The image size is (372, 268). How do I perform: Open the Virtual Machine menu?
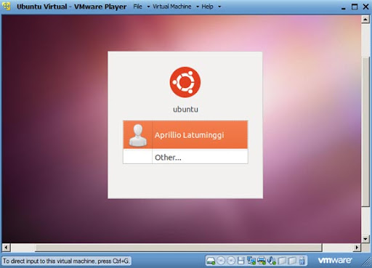(172, 7)
